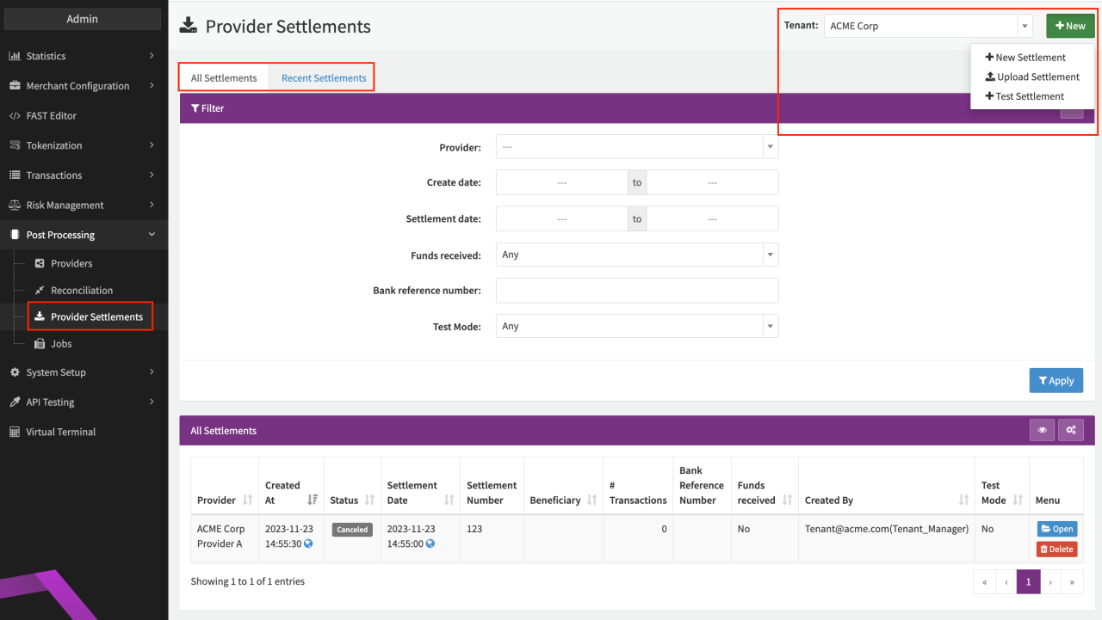Screen dimensions: 1102x620
Task: Open Virtual Terminal in sidebar
Action: (60, 432)
